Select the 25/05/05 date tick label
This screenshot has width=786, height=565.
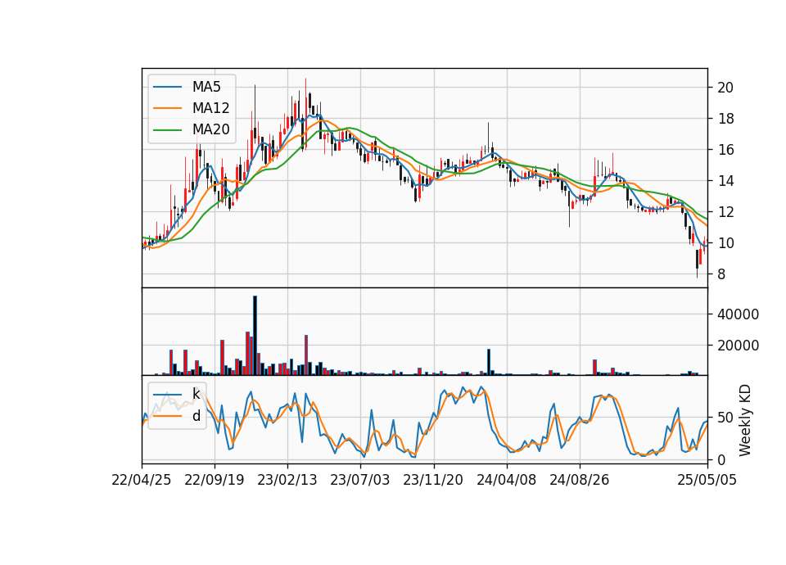(707, 481)
